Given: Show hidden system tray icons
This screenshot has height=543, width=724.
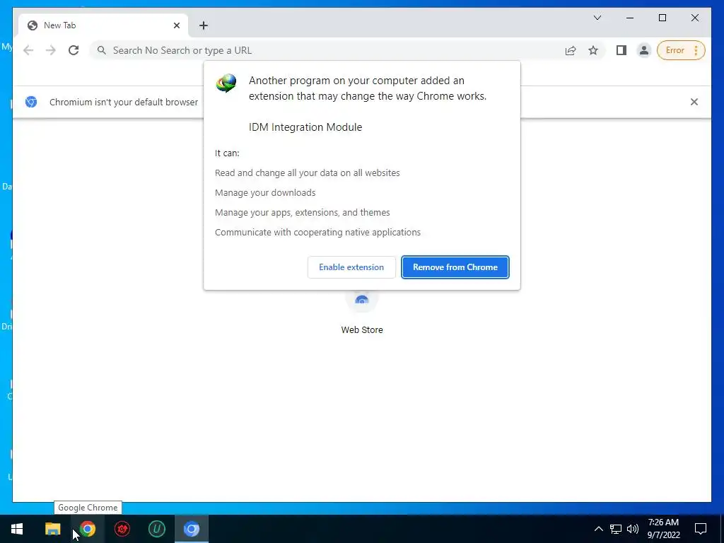Looking at the screenshot, I should coord(598,529).
